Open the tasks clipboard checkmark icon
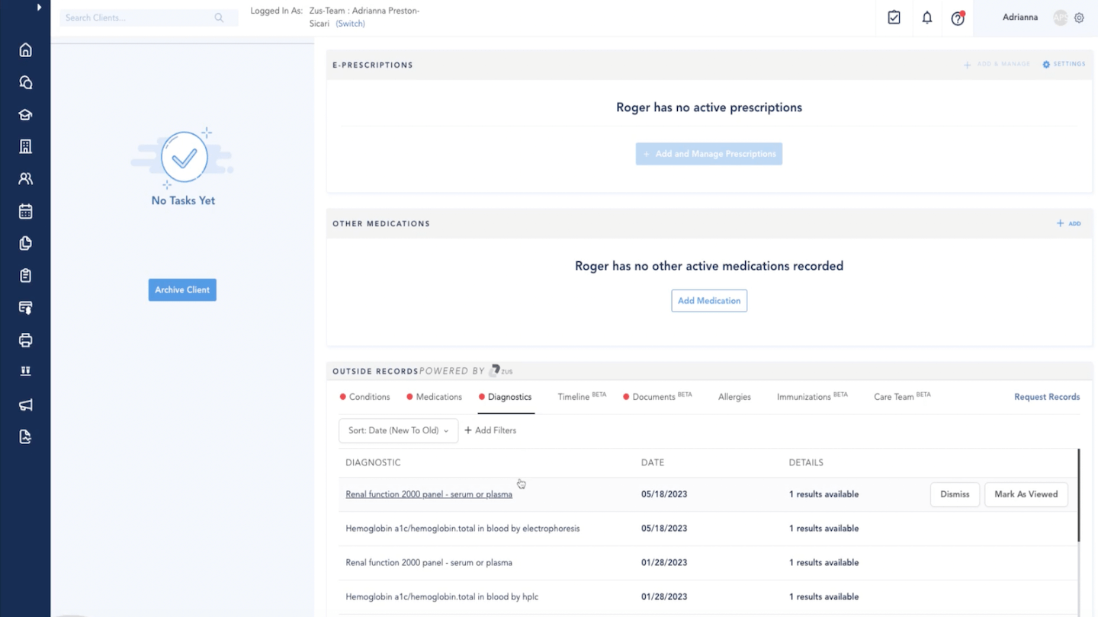This screenshot has width=1098, height=617. click(x=894, y=18)
